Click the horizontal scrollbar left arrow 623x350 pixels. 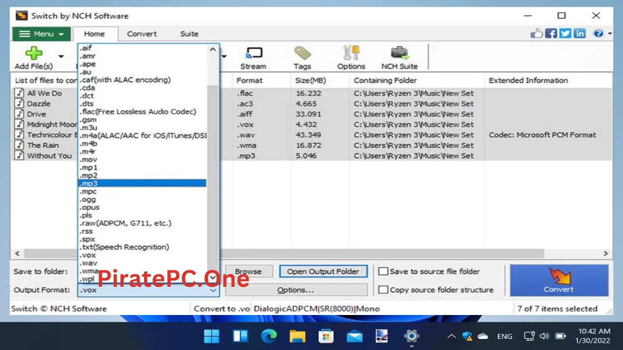click(18, 253)
